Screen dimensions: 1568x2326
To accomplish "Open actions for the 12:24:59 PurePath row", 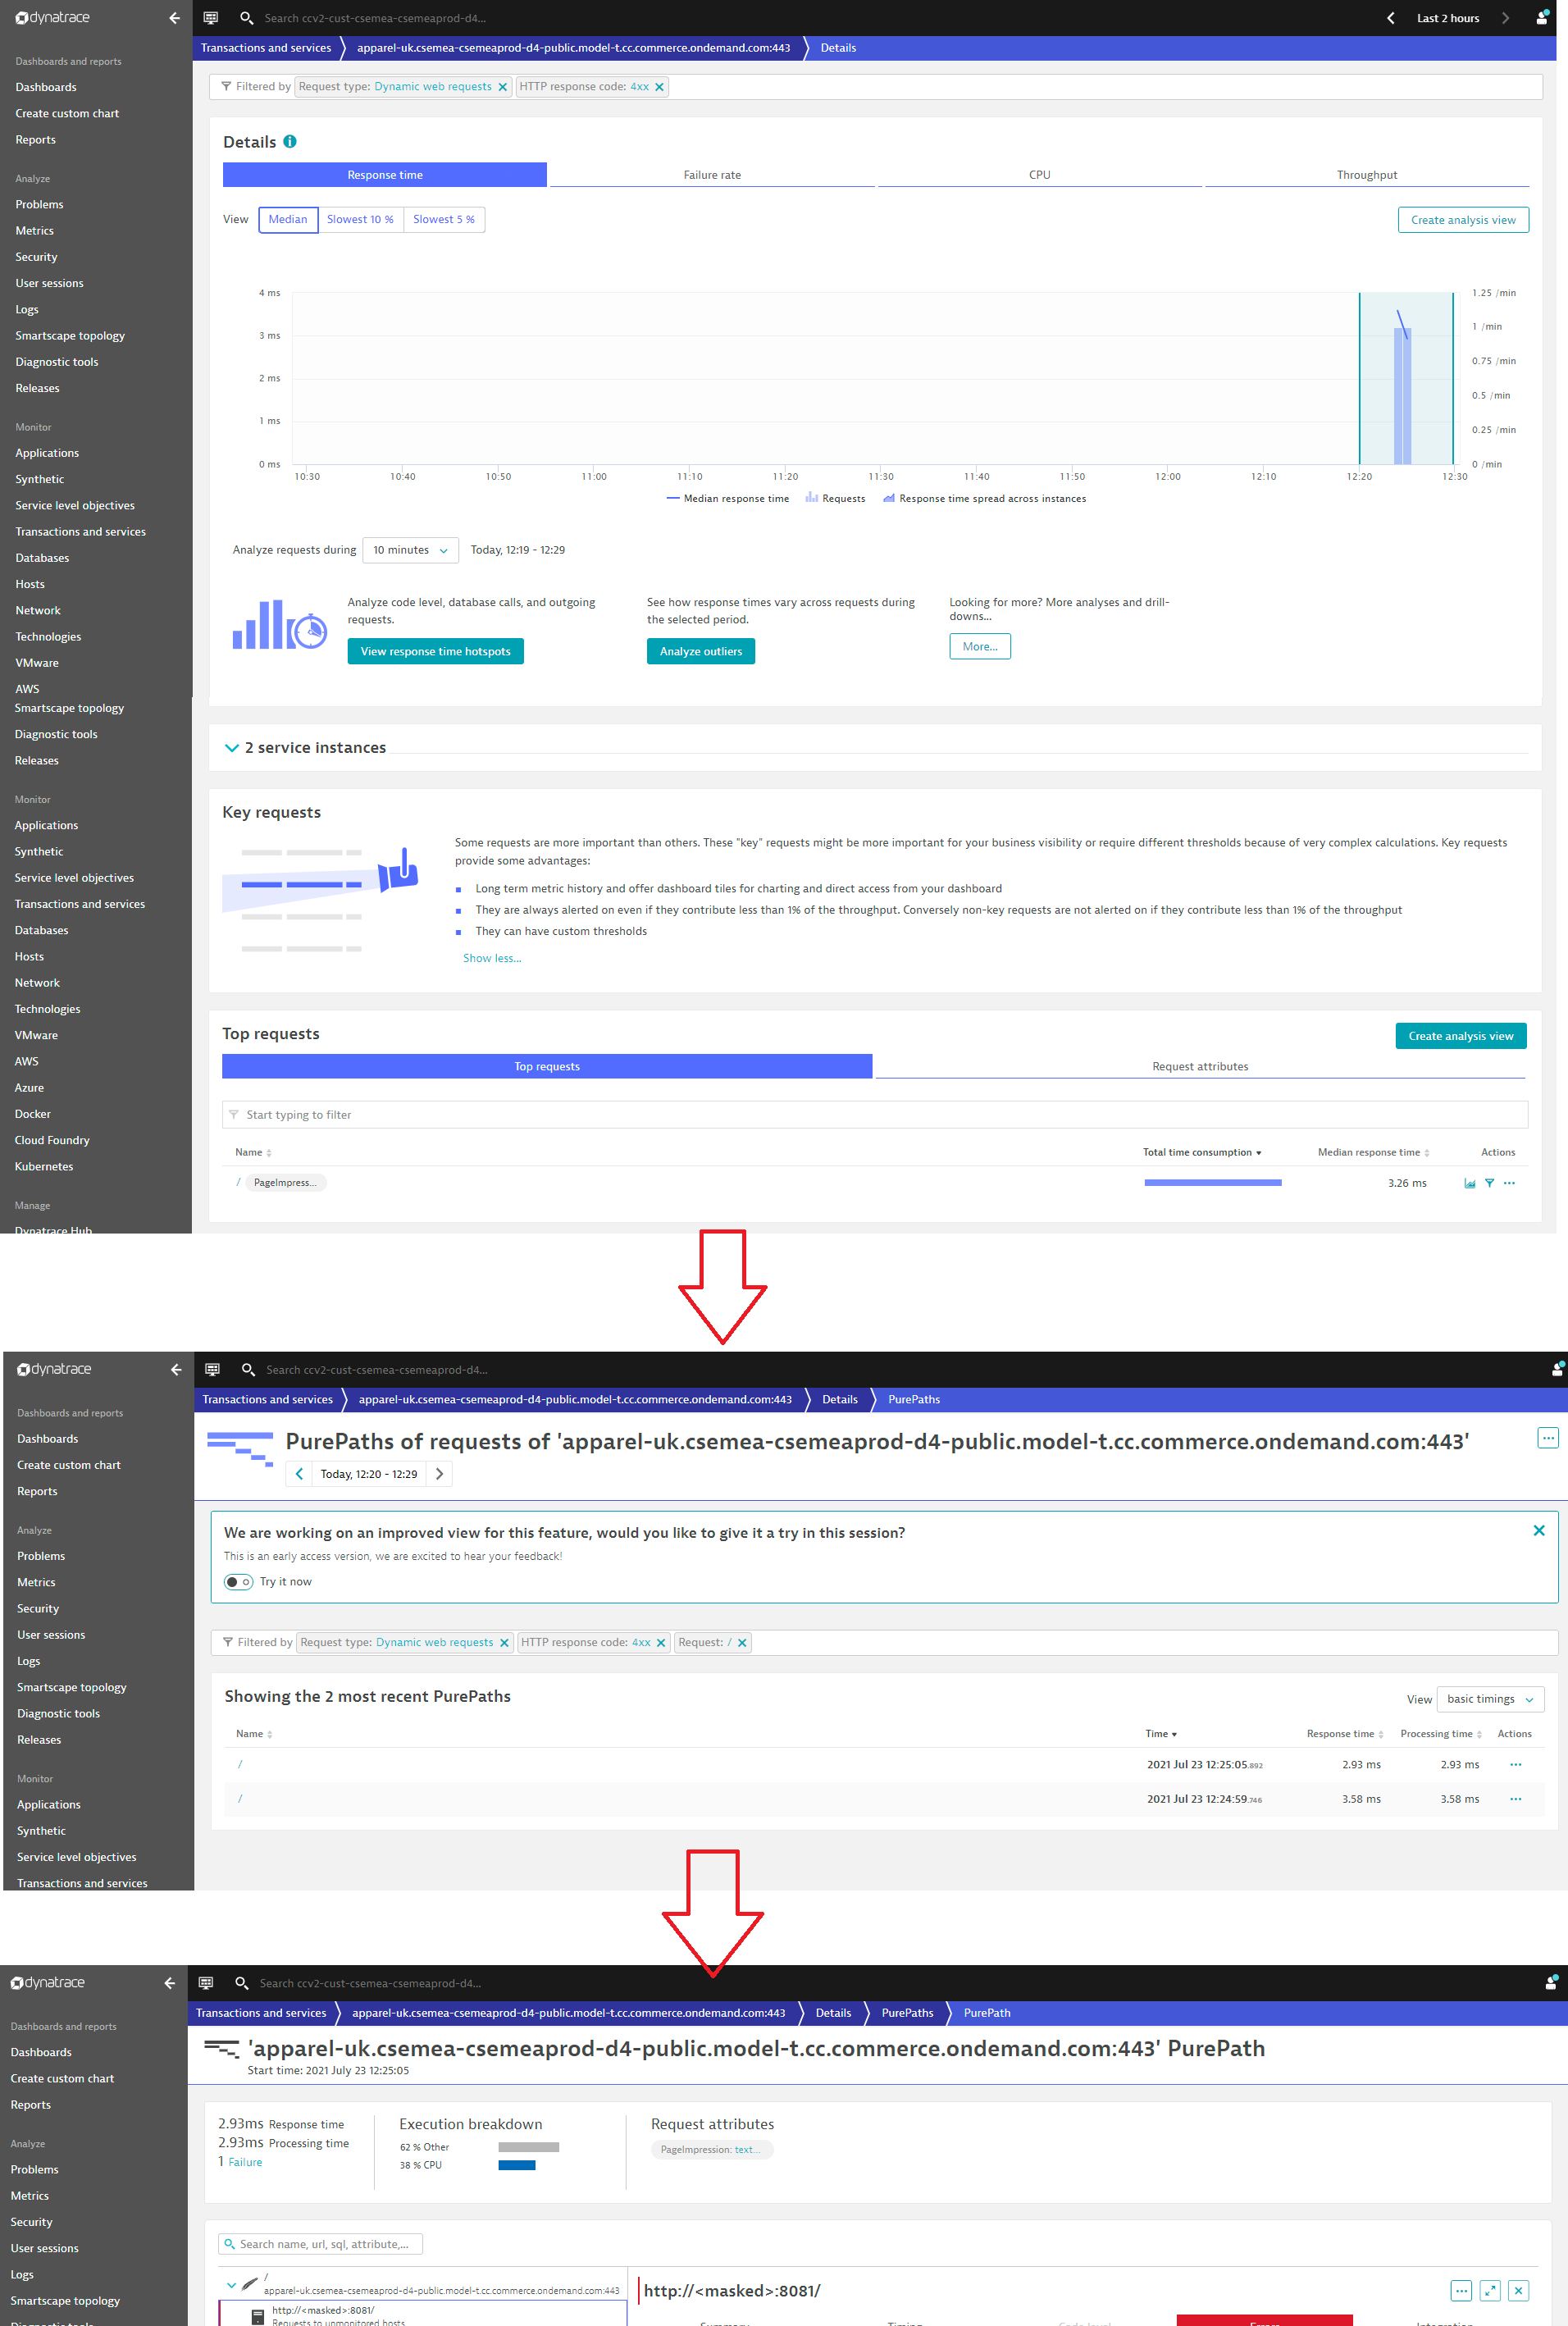I will point(1515,1799).
